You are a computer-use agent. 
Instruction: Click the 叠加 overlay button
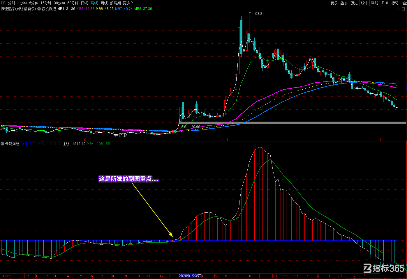coord(344,3)
